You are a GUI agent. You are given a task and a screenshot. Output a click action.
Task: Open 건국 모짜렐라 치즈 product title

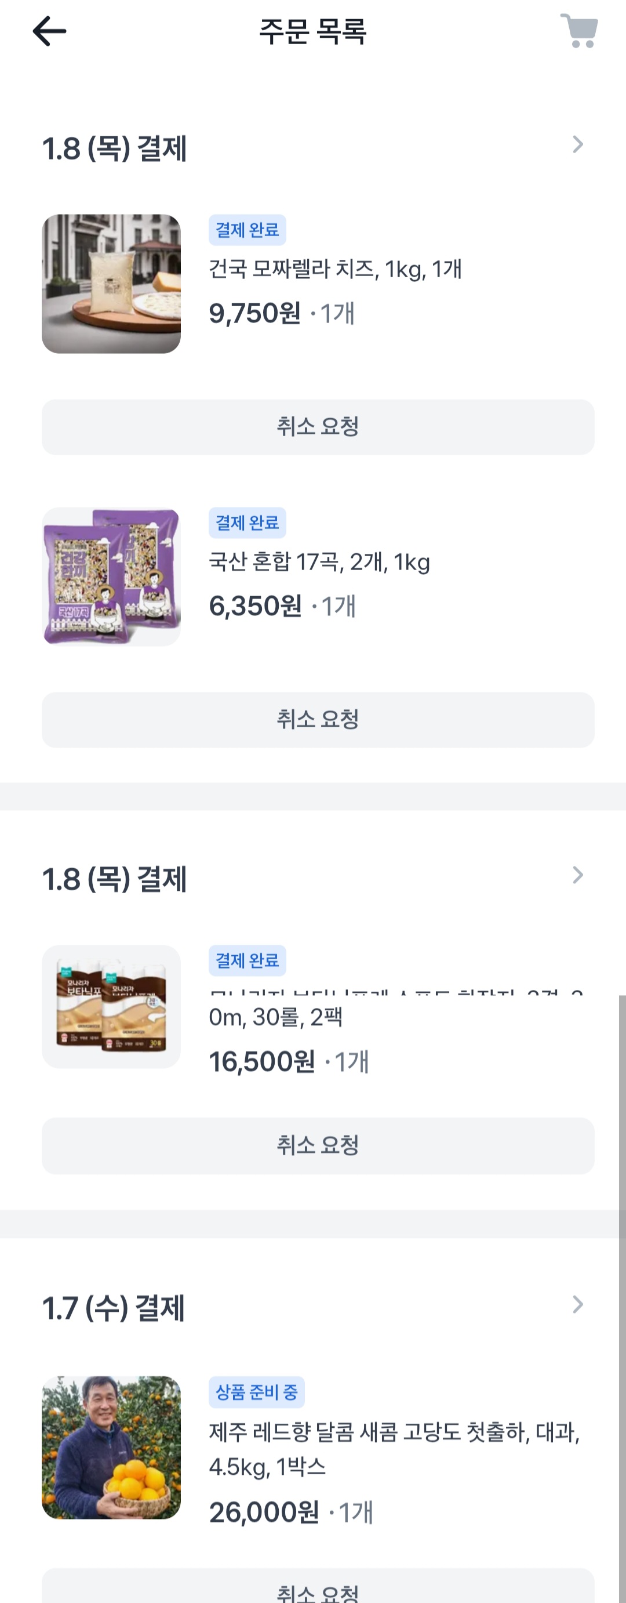click(x=335, y=270)
